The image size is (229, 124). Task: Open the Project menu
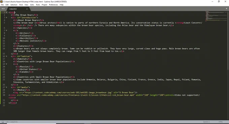click(x=44, y=5)
